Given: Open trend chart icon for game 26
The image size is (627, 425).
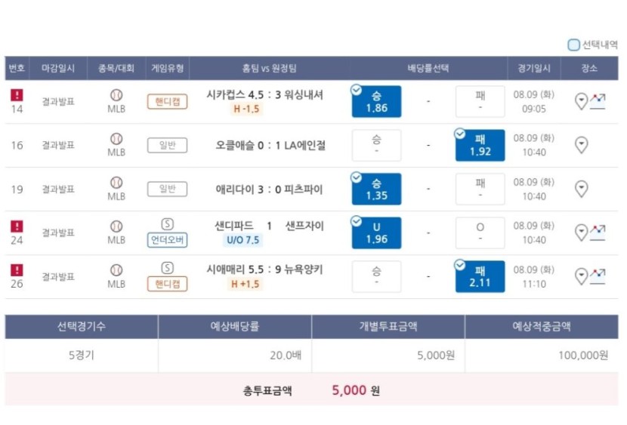Looking at the screenshot, I should (x=598, y=276).
